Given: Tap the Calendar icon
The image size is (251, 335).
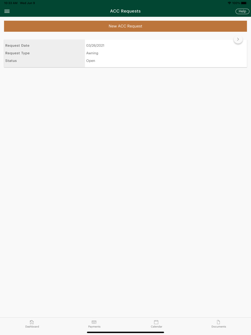Looking at the screenshot, I should 156,322.
